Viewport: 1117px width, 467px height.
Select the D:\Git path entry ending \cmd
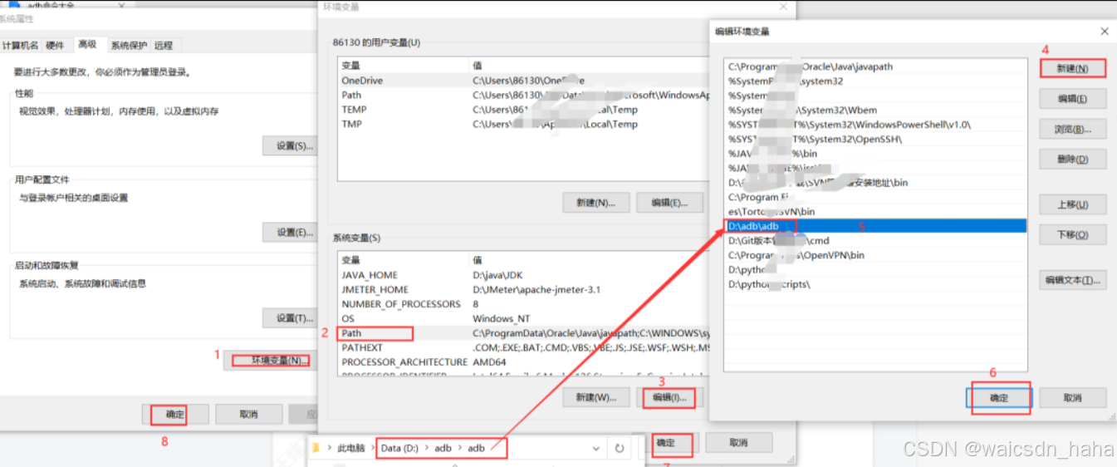pos(875,241)
